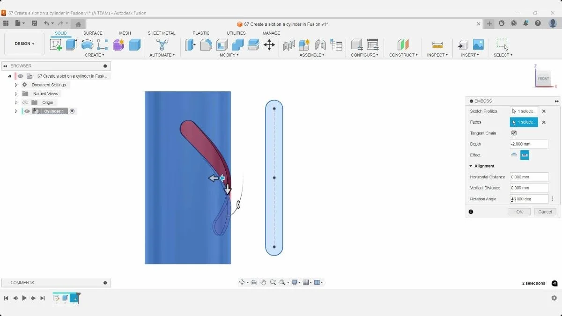The height and width of the screenshot is (316, 562).
Task: Toggle visibility of the Origin folder
Action: point(25,103)
